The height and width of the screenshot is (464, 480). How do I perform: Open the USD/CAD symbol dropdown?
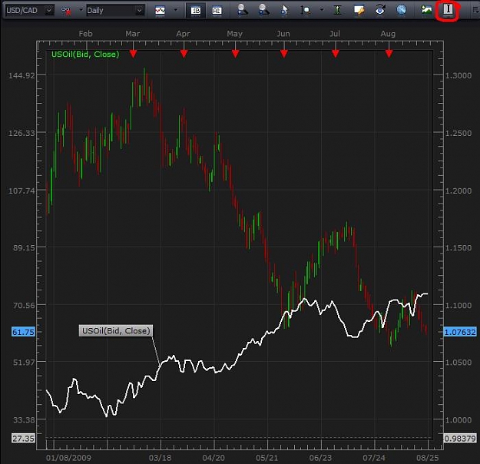click(x=48, y=11)
